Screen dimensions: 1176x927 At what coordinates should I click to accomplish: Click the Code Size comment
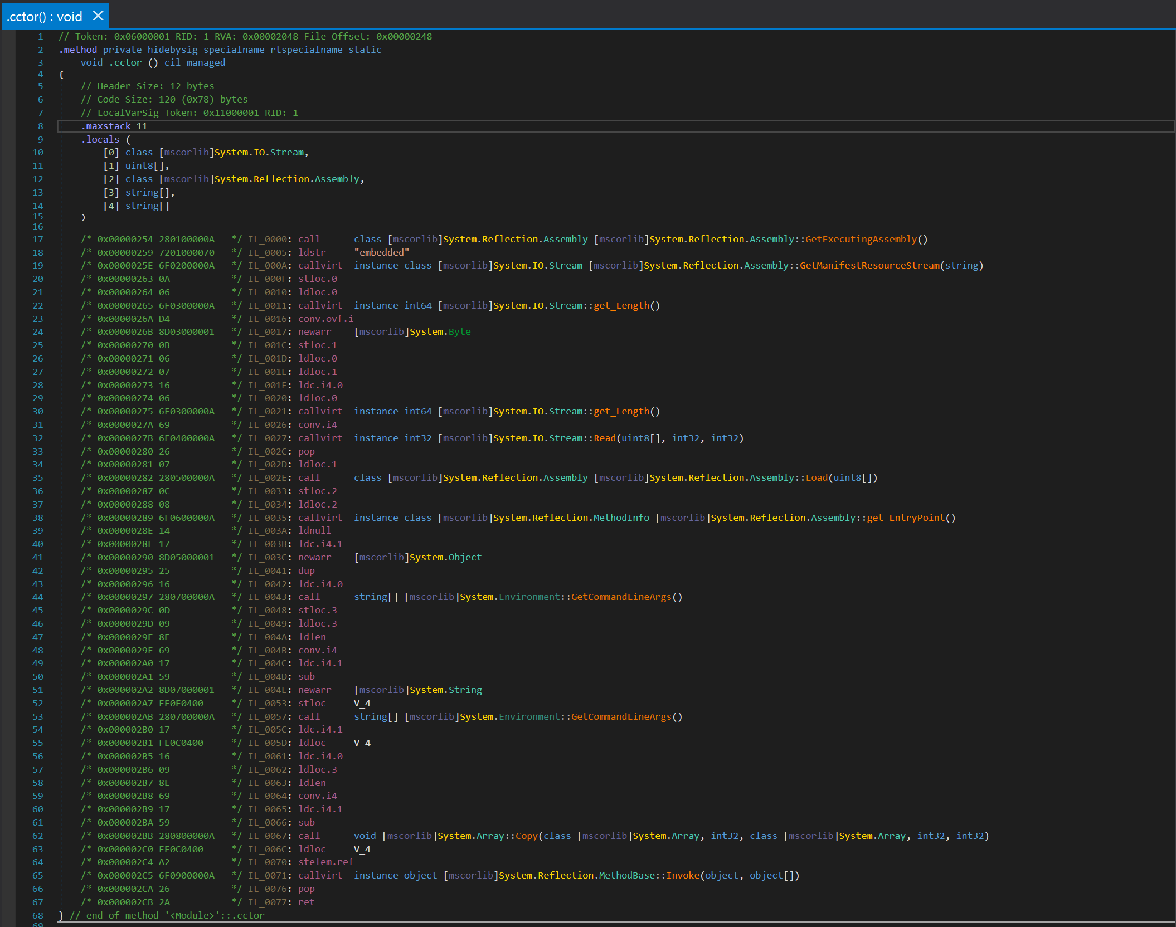coord(164,99)
